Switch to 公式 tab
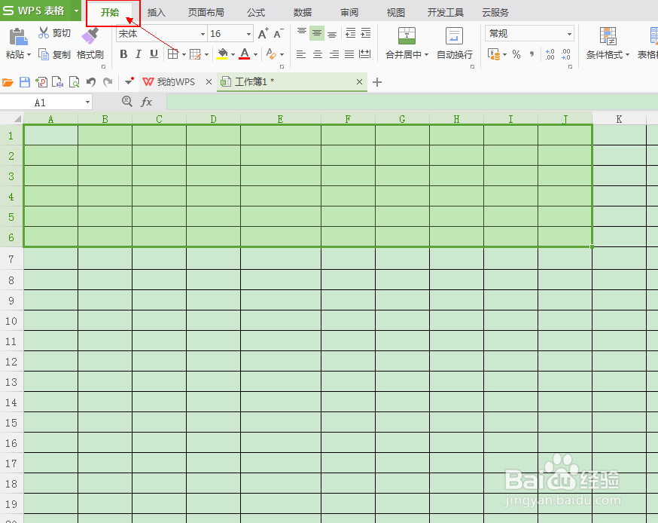Screen dimensions: 658x523 tap(256, 13)
